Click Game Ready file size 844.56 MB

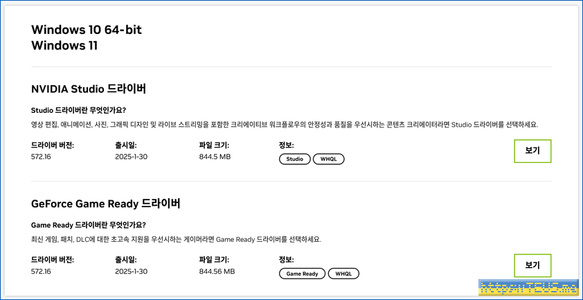point(217,272)
